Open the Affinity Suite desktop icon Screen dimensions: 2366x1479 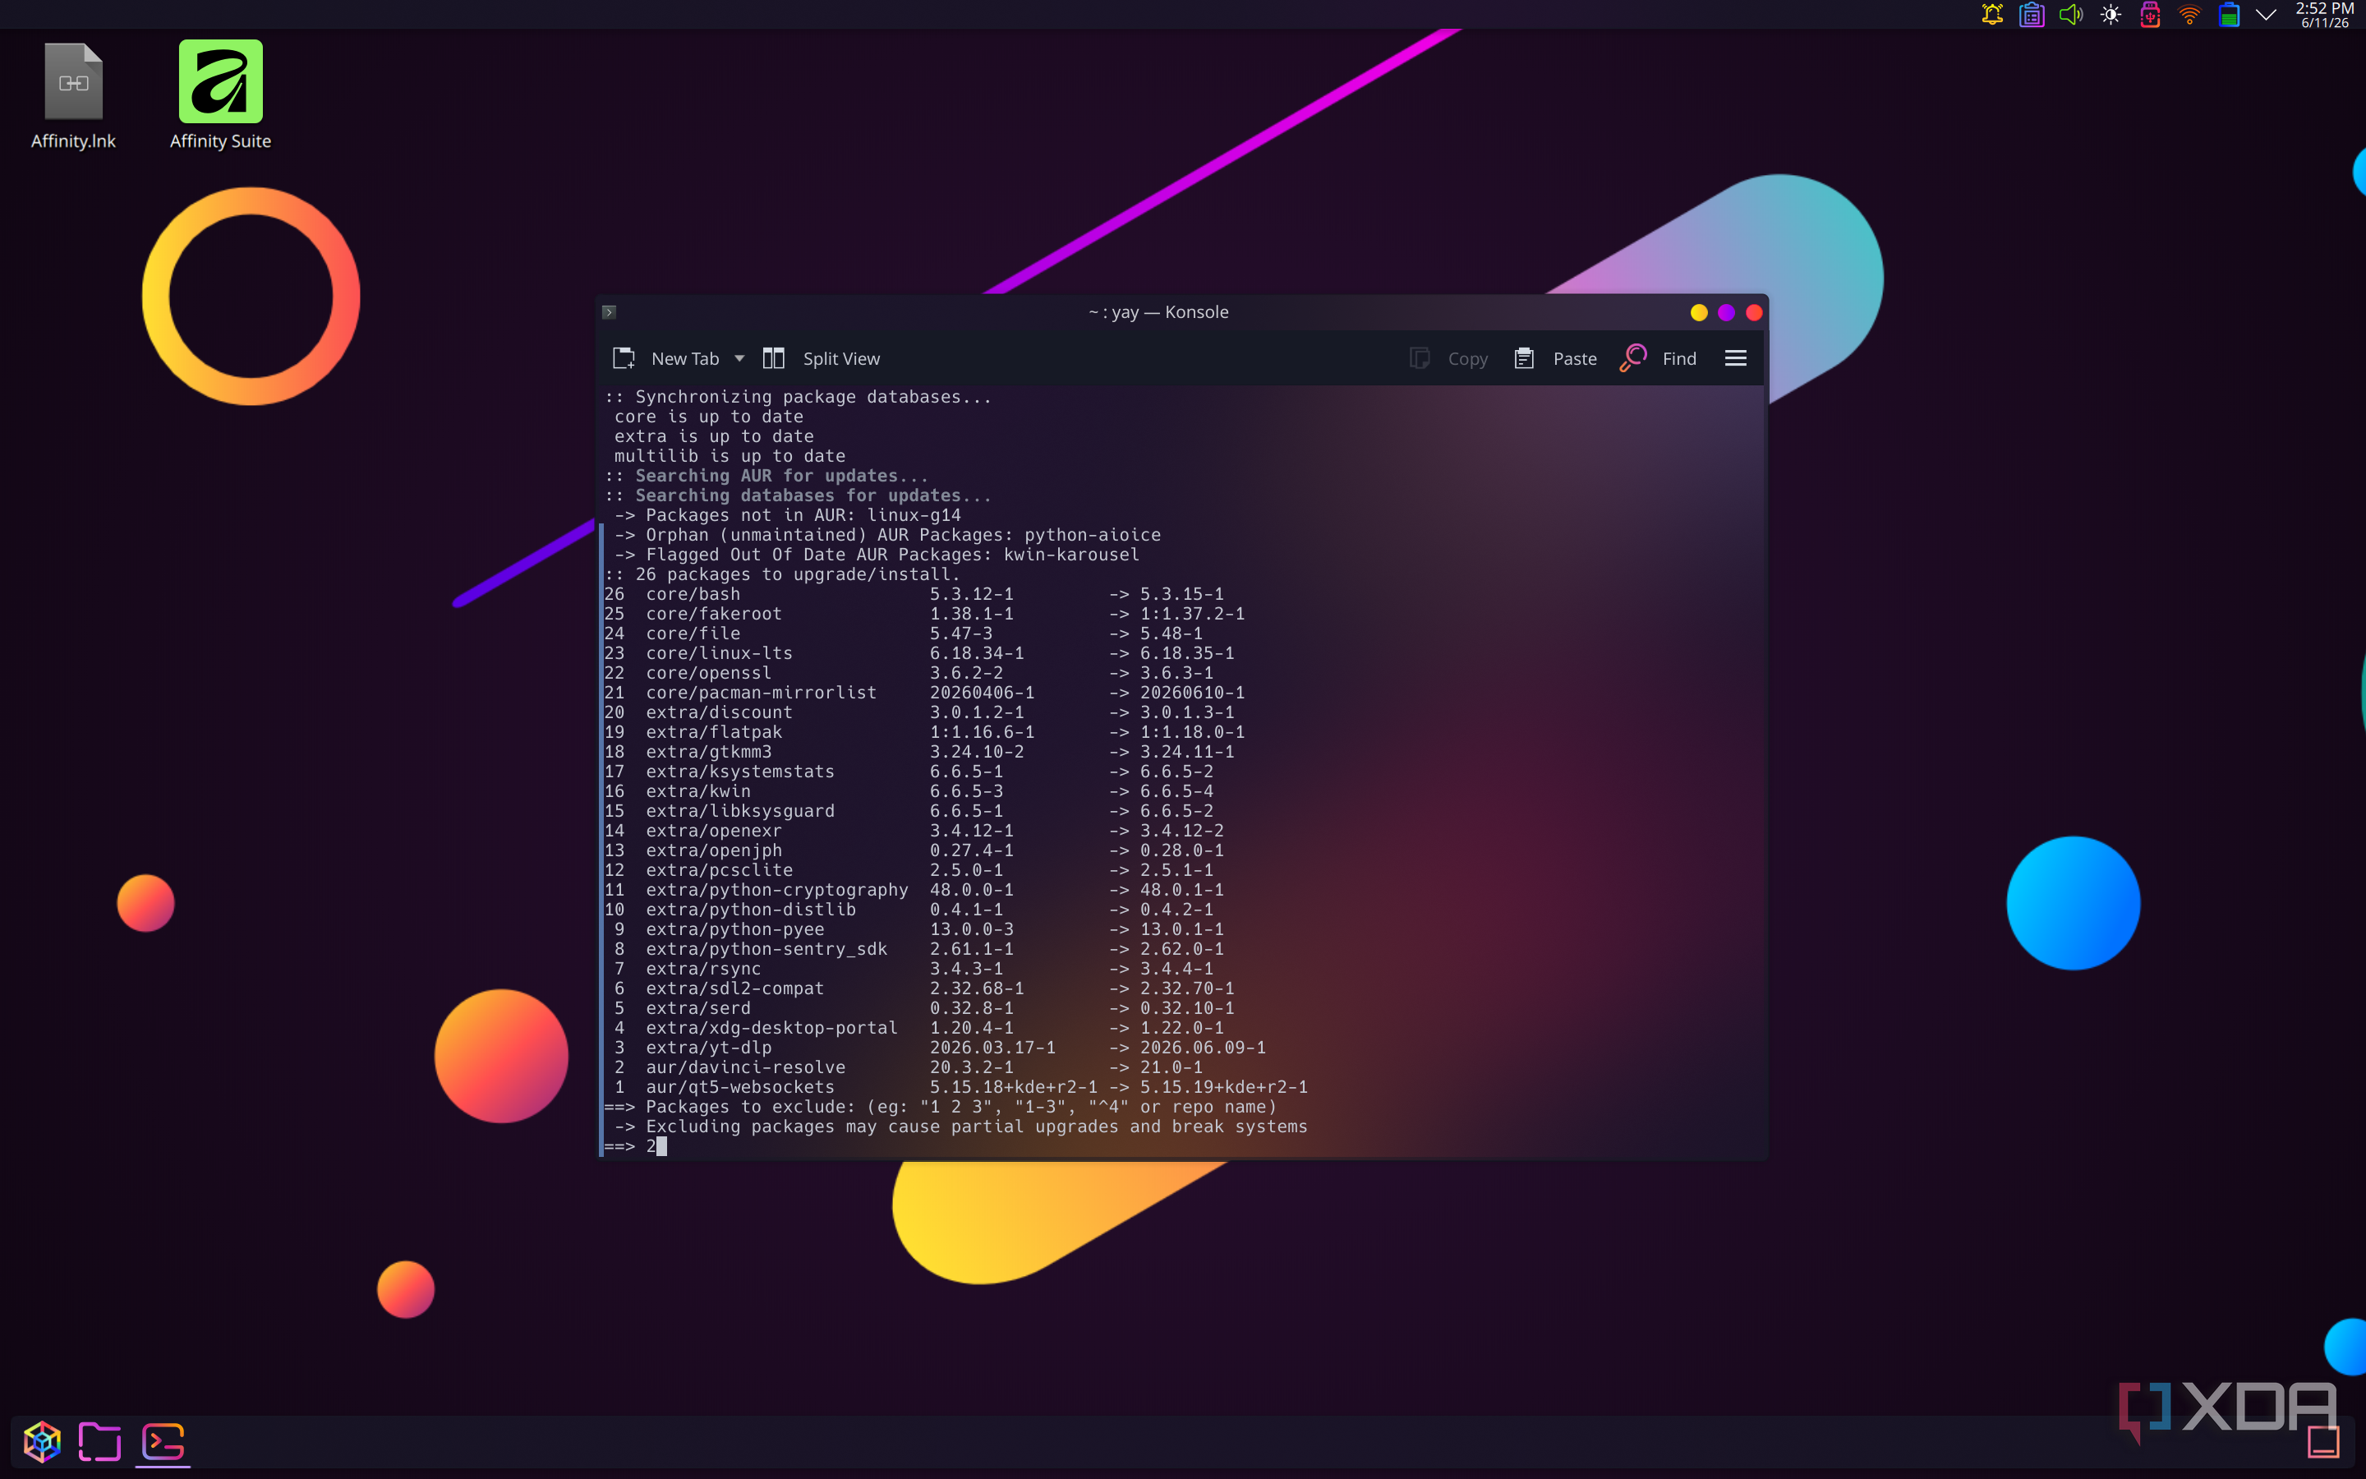(220, 96)
